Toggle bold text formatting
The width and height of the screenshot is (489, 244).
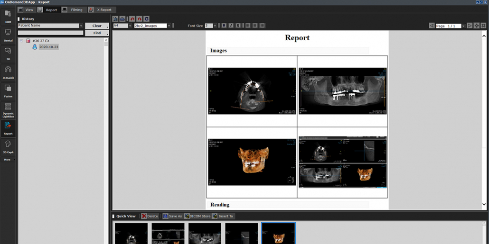pos(224,26)
